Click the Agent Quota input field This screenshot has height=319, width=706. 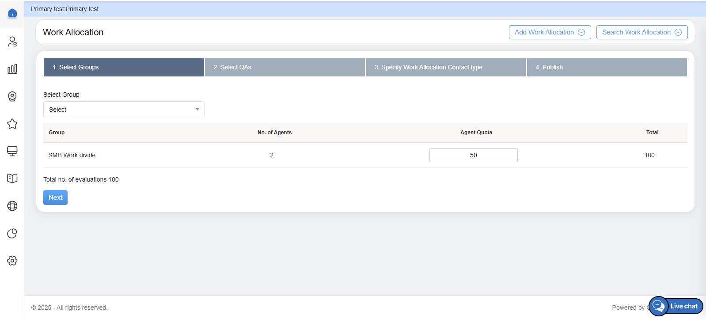[473, 155]
